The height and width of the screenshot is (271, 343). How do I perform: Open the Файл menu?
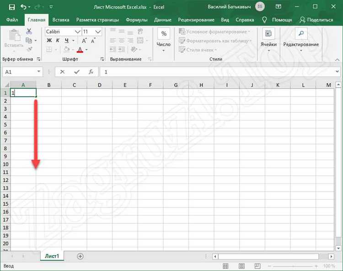click(x=12, y=20)
